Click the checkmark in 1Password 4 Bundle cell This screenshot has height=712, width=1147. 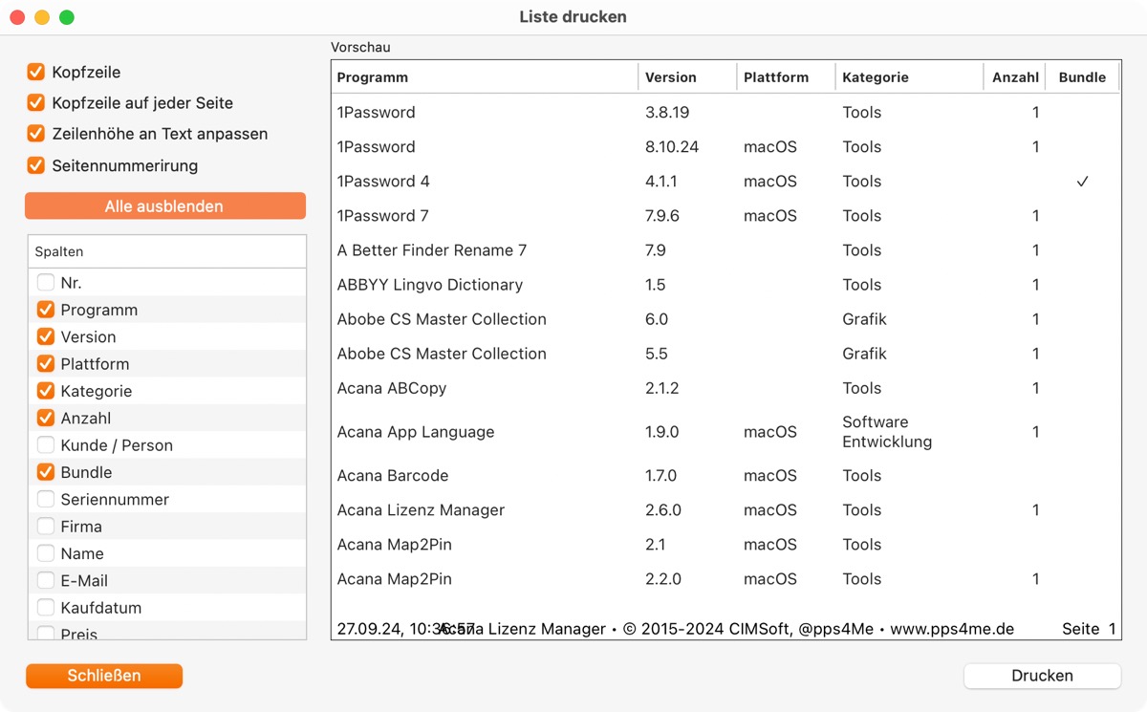(1082, 182)
